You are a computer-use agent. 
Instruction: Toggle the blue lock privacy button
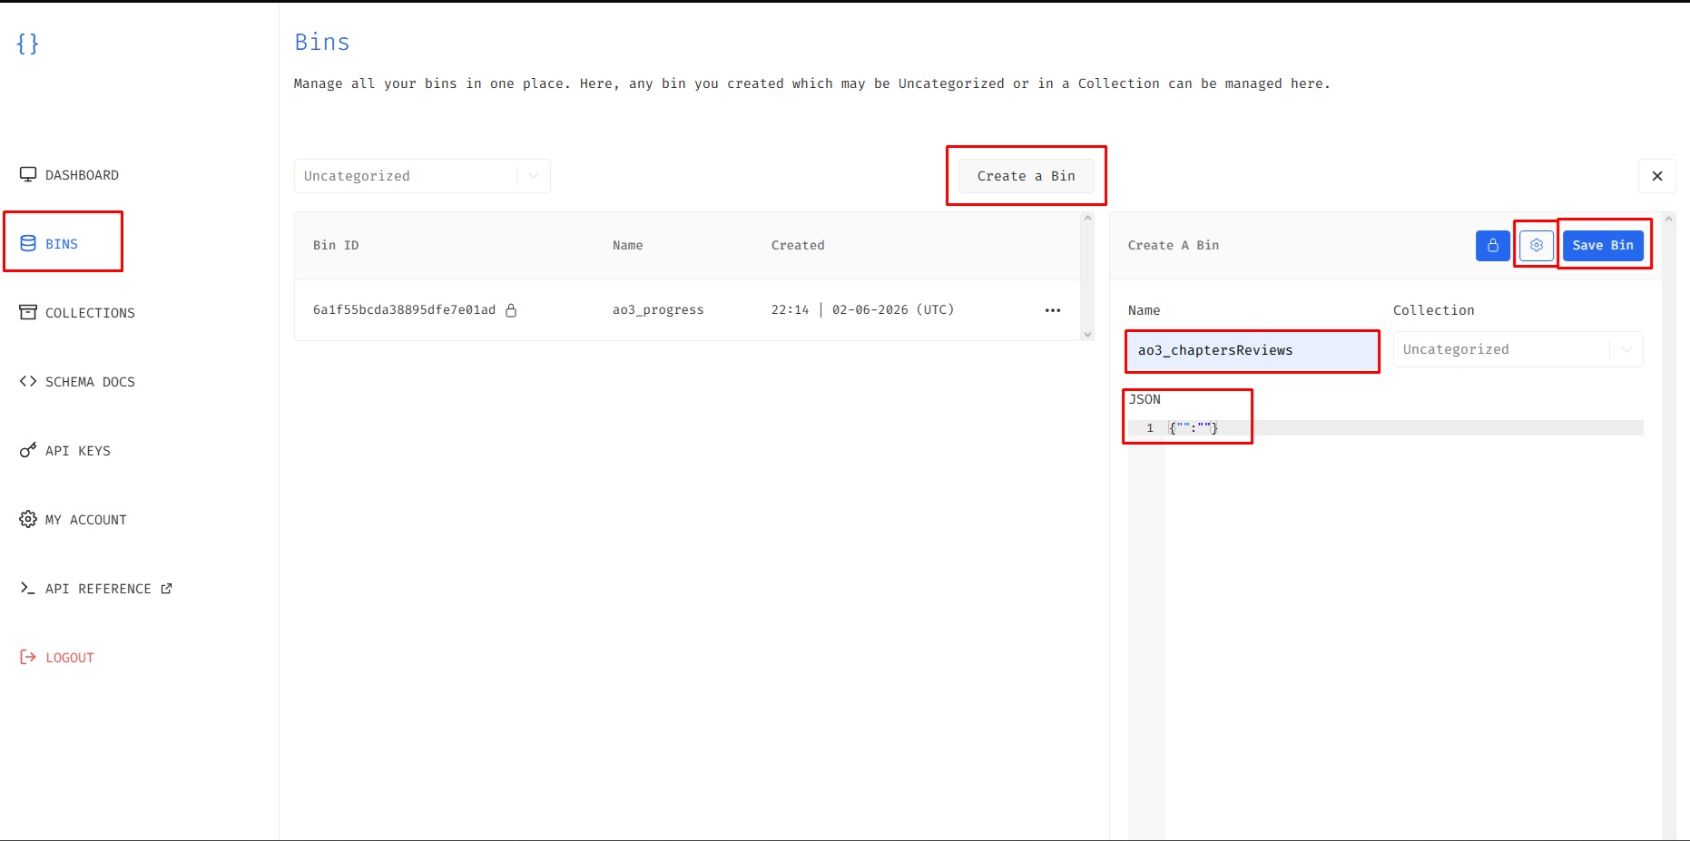[x=1493, y=246]
